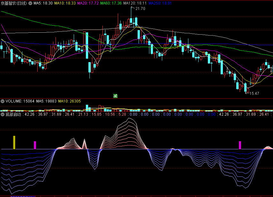The image size is (273, 197).
Task: Click the 底部启动 indicator name
Action: pyautogui.click(x=13, y=114)
